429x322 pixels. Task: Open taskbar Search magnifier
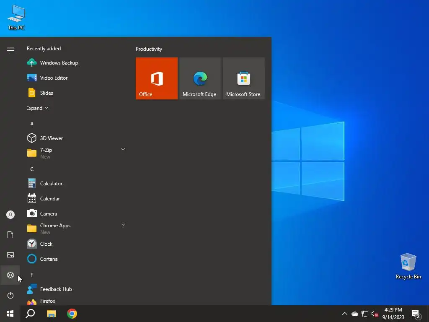[30, 314]
